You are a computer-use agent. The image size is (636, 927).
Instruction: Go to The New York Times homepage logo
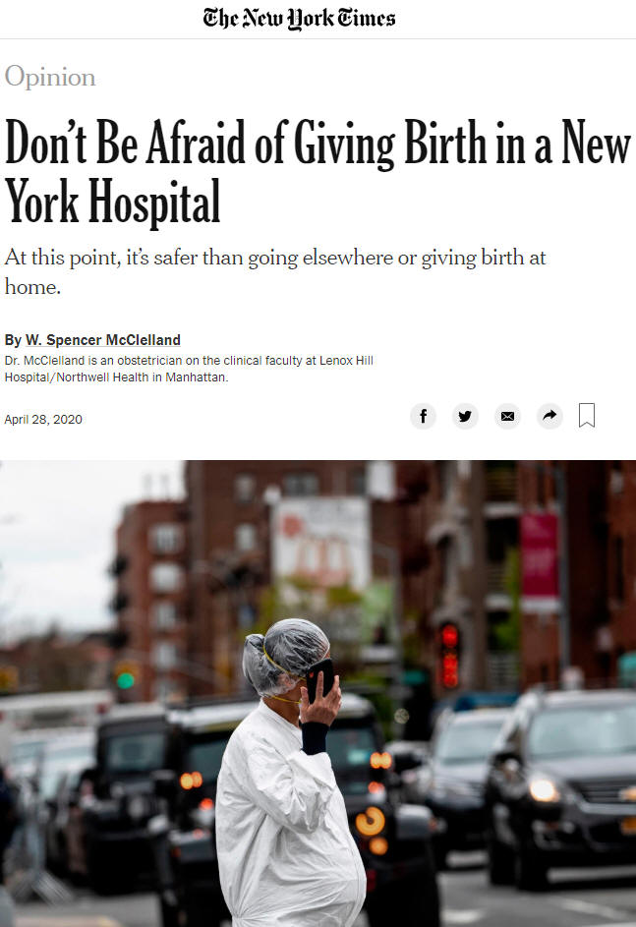(x=299, y=19)
